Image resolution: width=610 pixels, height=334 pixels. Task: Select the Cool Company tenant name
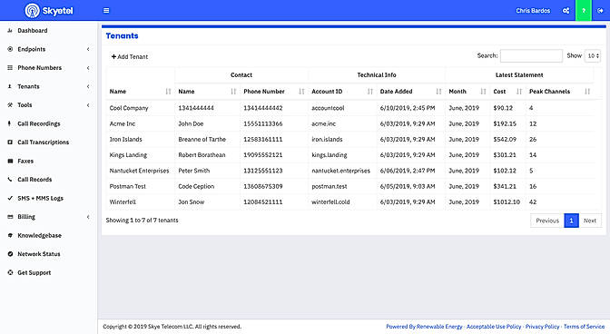(129, 108)
